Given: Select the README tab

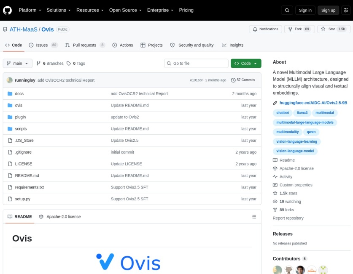Looking at the screenshot, I should [x=20, y=217].
